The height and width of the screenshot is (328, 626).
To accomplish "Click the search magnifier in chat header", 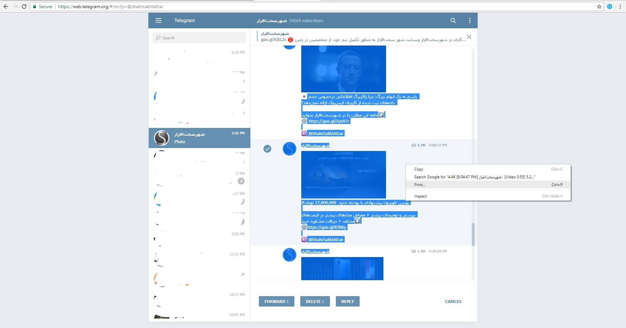I will tap(453, 20).
